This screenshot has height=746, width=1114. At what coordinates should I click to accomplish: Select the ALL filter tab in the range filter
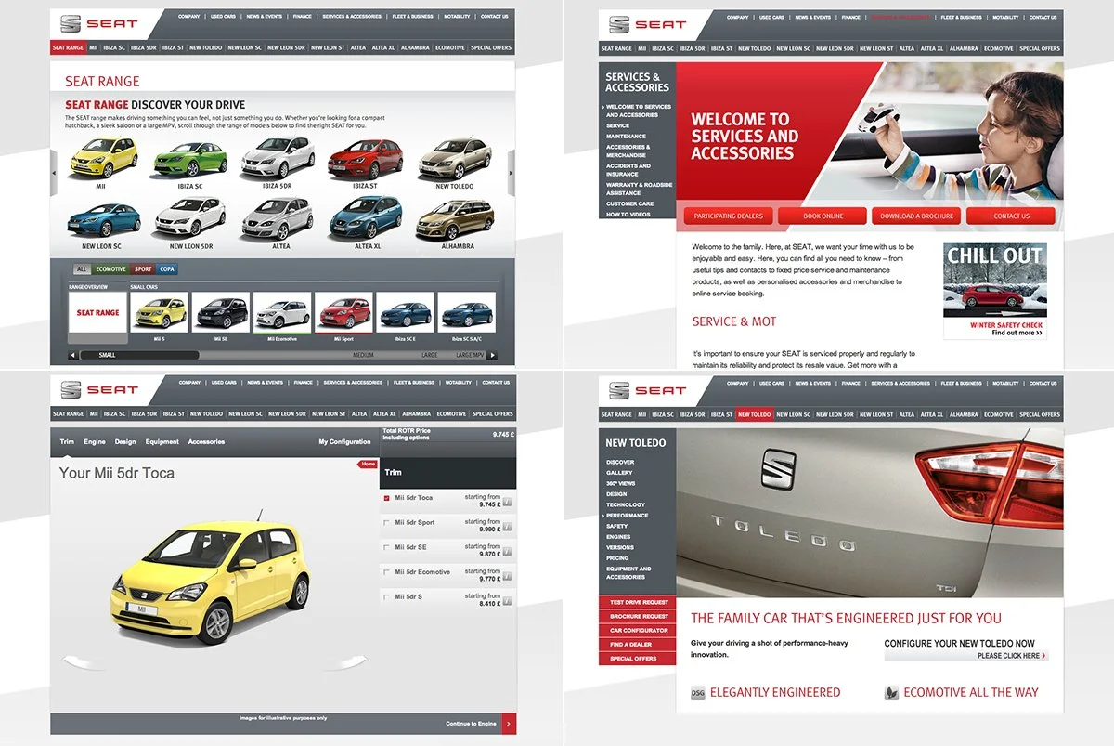tap(82, 269)
